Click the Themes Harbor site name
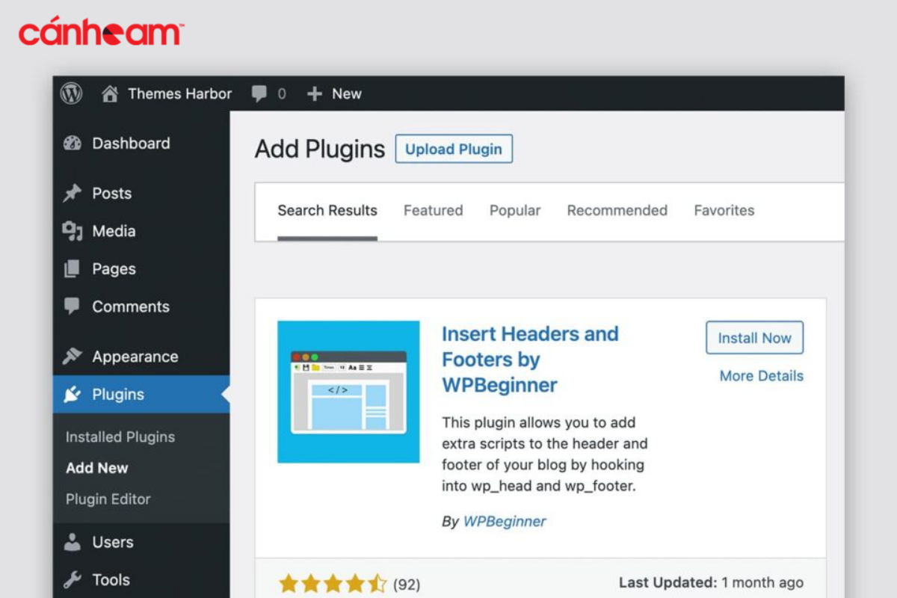This screenshot has width=897, height=598. pos(180,94)
